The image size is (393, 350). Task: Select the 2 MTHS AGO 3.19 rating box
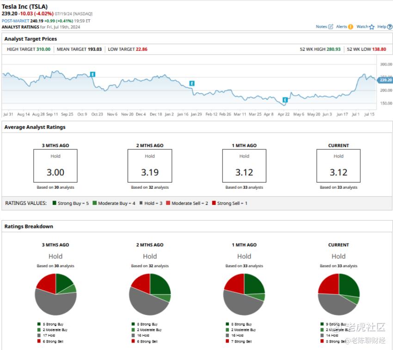(150, 166)
